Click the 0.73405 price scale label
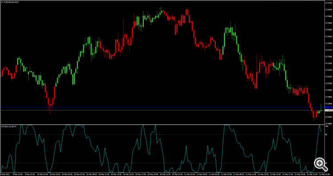 329,43
